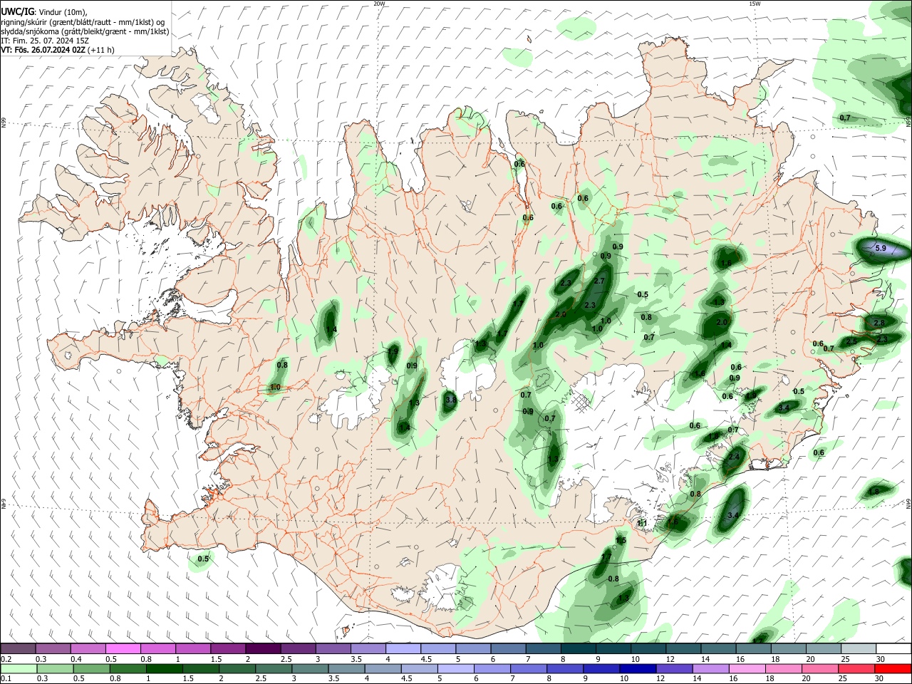Click the 'UWC/IG: Vindur (10m),' title line
The image size is (912, 684).
[x=44, y=11]
